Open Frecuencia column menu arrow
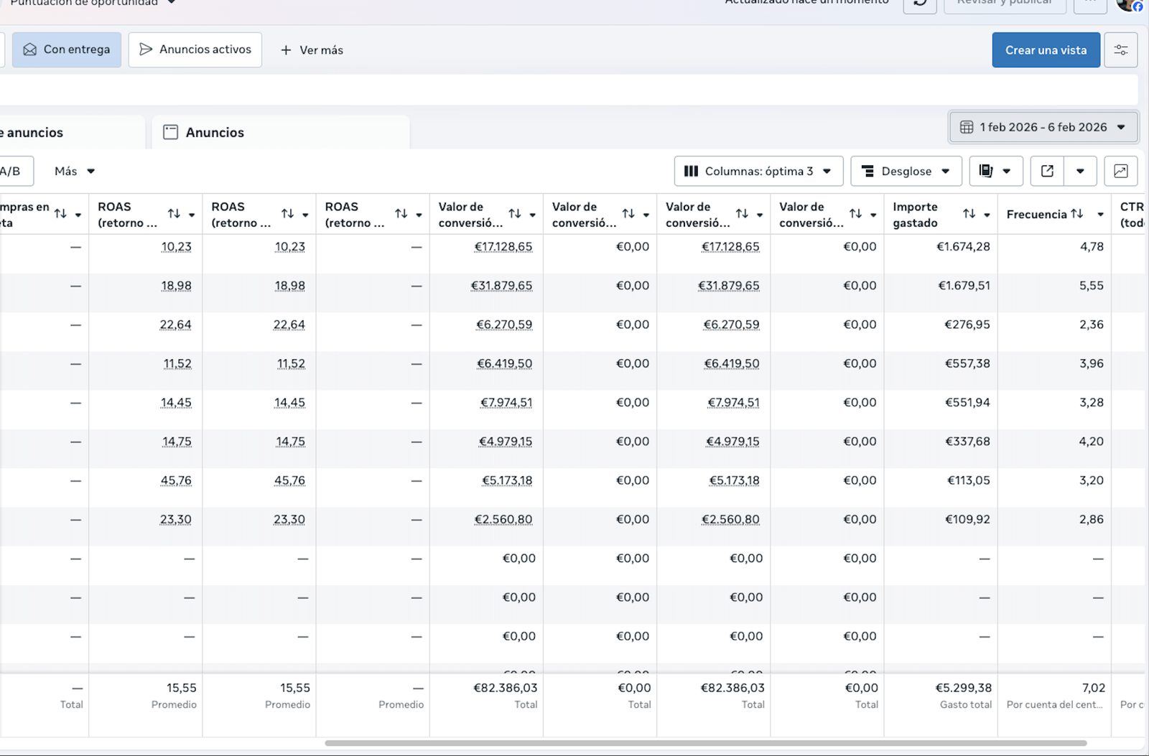Viewport: 1149px width, 756px height. tap(1100, 215)
